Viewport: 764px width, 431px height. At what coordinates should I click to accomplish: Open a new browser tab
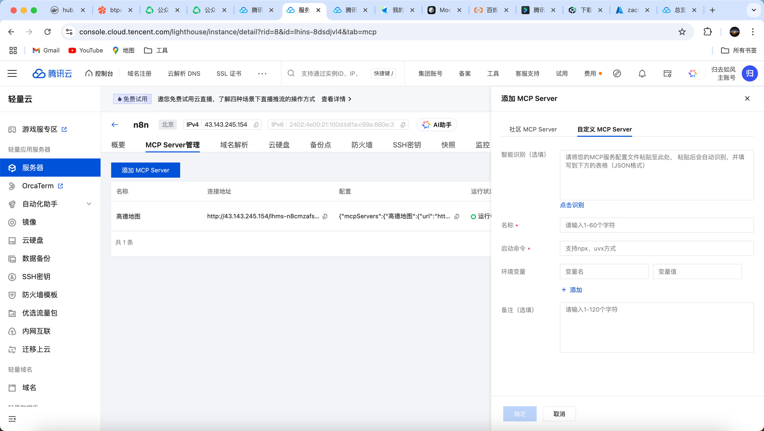pos(712,10)
